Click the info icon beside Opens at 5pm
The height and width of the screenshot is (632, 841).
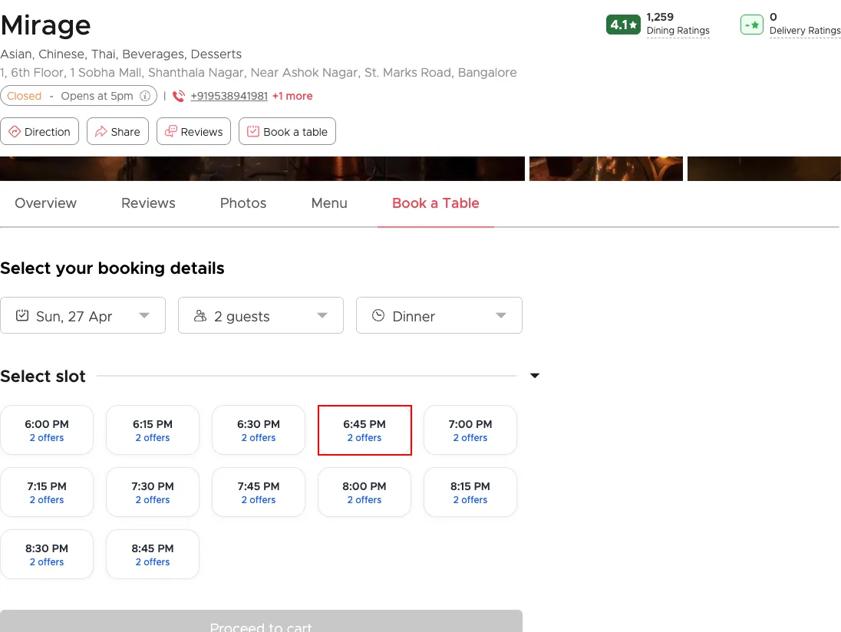pyautogui.click(x=144, y=96)
